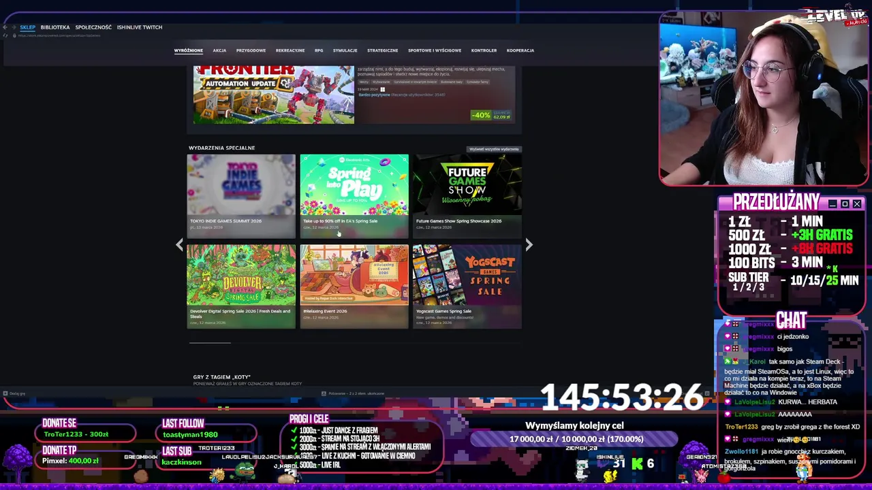Select the PRZYGODOWE category
Screen dimensions: 872x490
point(251,50)
